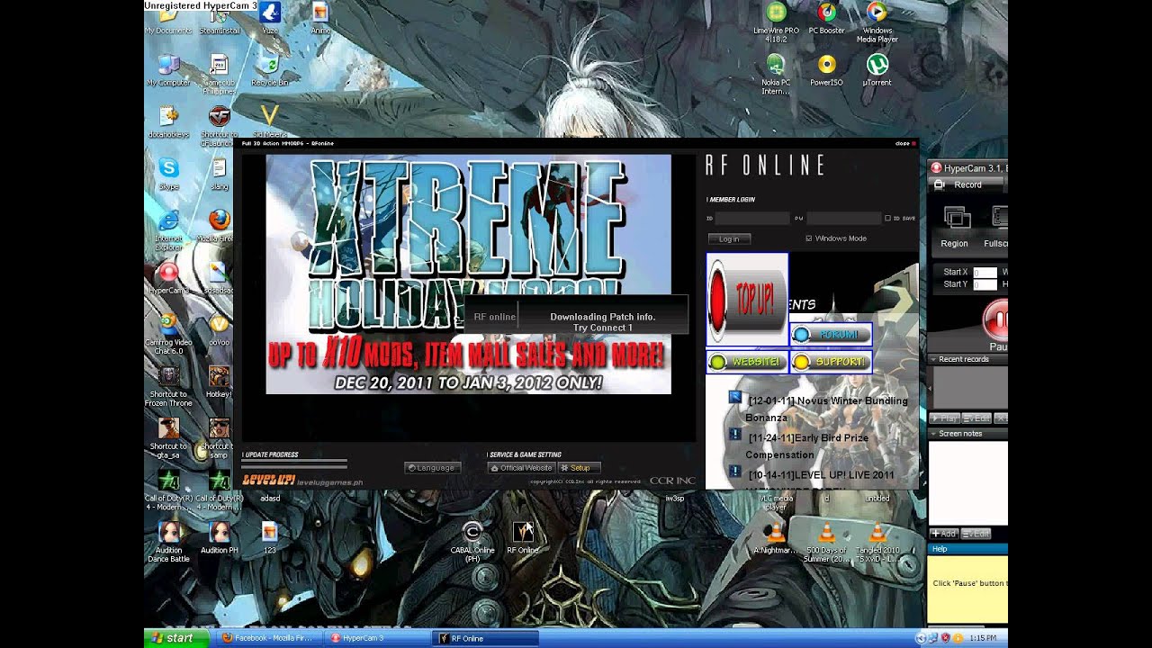
Task: Launch µTorrent desktop icon
Action: (x=877, y=70)
